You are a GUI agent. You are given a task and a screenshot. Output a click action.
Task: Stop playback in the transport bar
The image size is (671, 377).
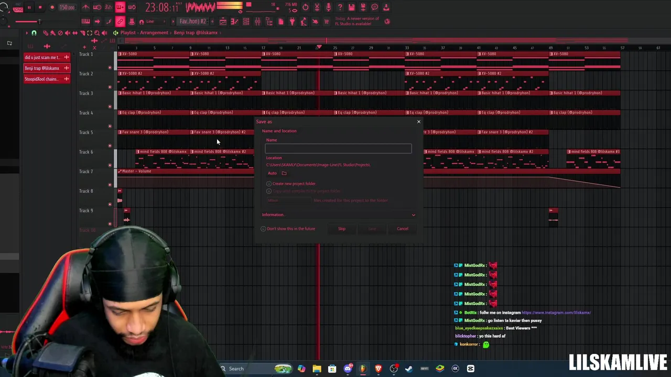click(x=40, y=7)
